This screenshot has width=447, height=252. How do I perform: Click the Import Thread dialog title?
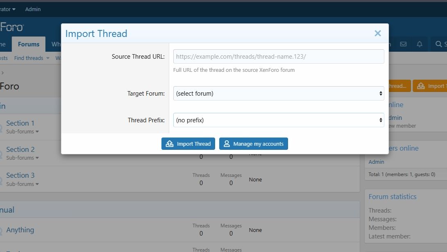point(96,33)
